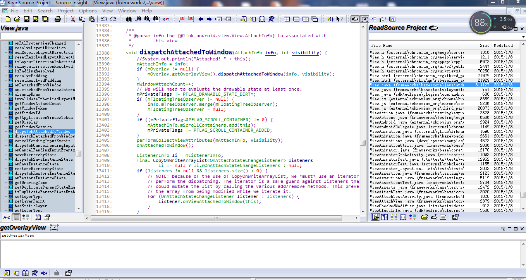Click the Paste clipboard icon
The height and width of the screenshot is (280, 526).
[x=91, y=19]
